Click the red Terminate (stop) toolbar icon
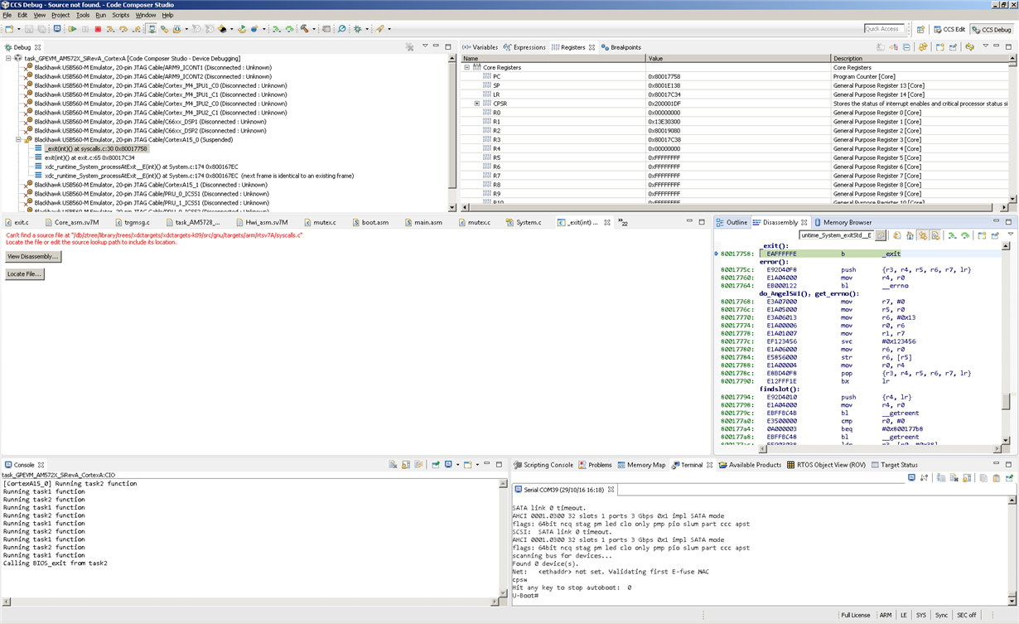The width and height of the screenshot is (1019, 624). tap(98, 29)
